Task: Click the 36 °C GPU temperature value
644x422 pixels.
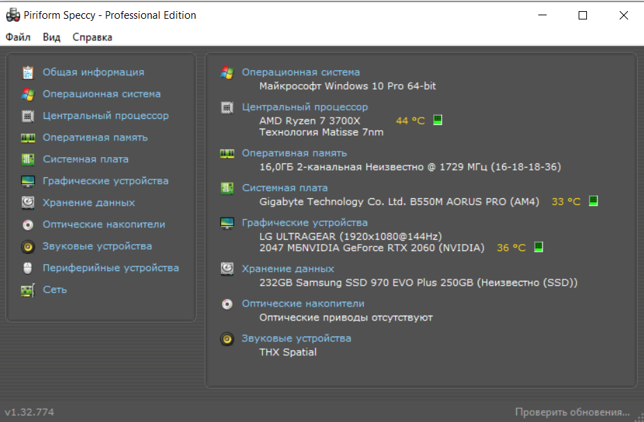Action: click(511, 247)
